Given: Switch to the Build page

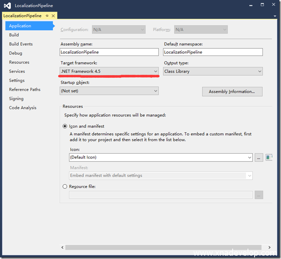Looking at the screenshot, I should pos(14,35).
